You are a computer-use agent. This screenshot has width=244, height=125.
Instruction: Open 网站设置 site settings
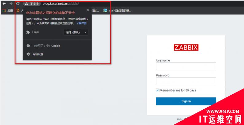[x=38, y=54]
